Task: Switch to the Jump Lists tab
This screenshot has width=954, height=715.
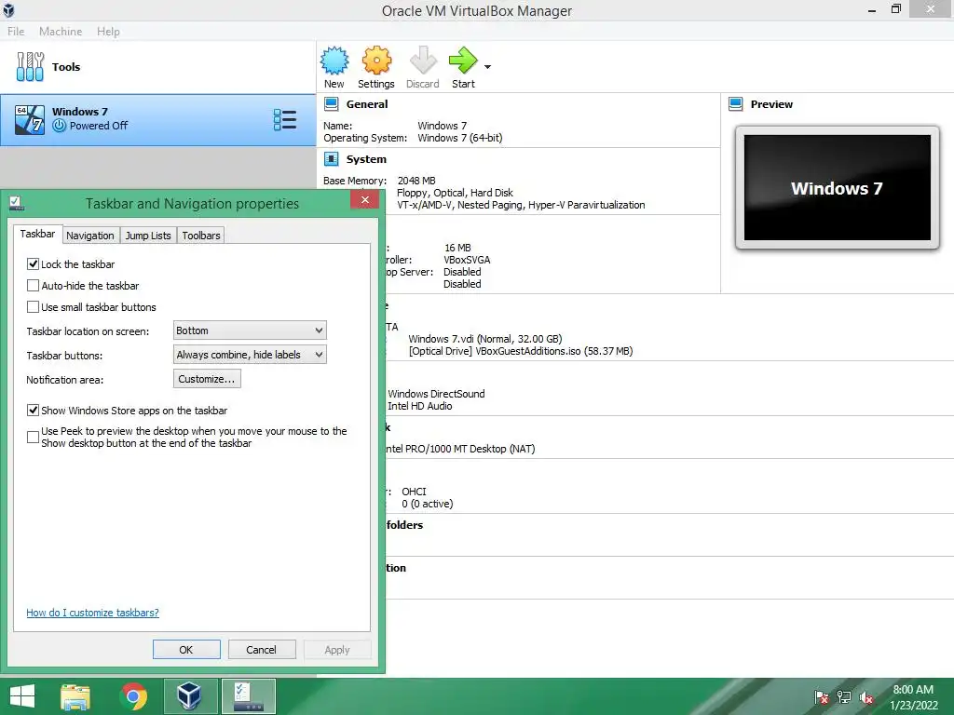Action: tap(148, 236)
